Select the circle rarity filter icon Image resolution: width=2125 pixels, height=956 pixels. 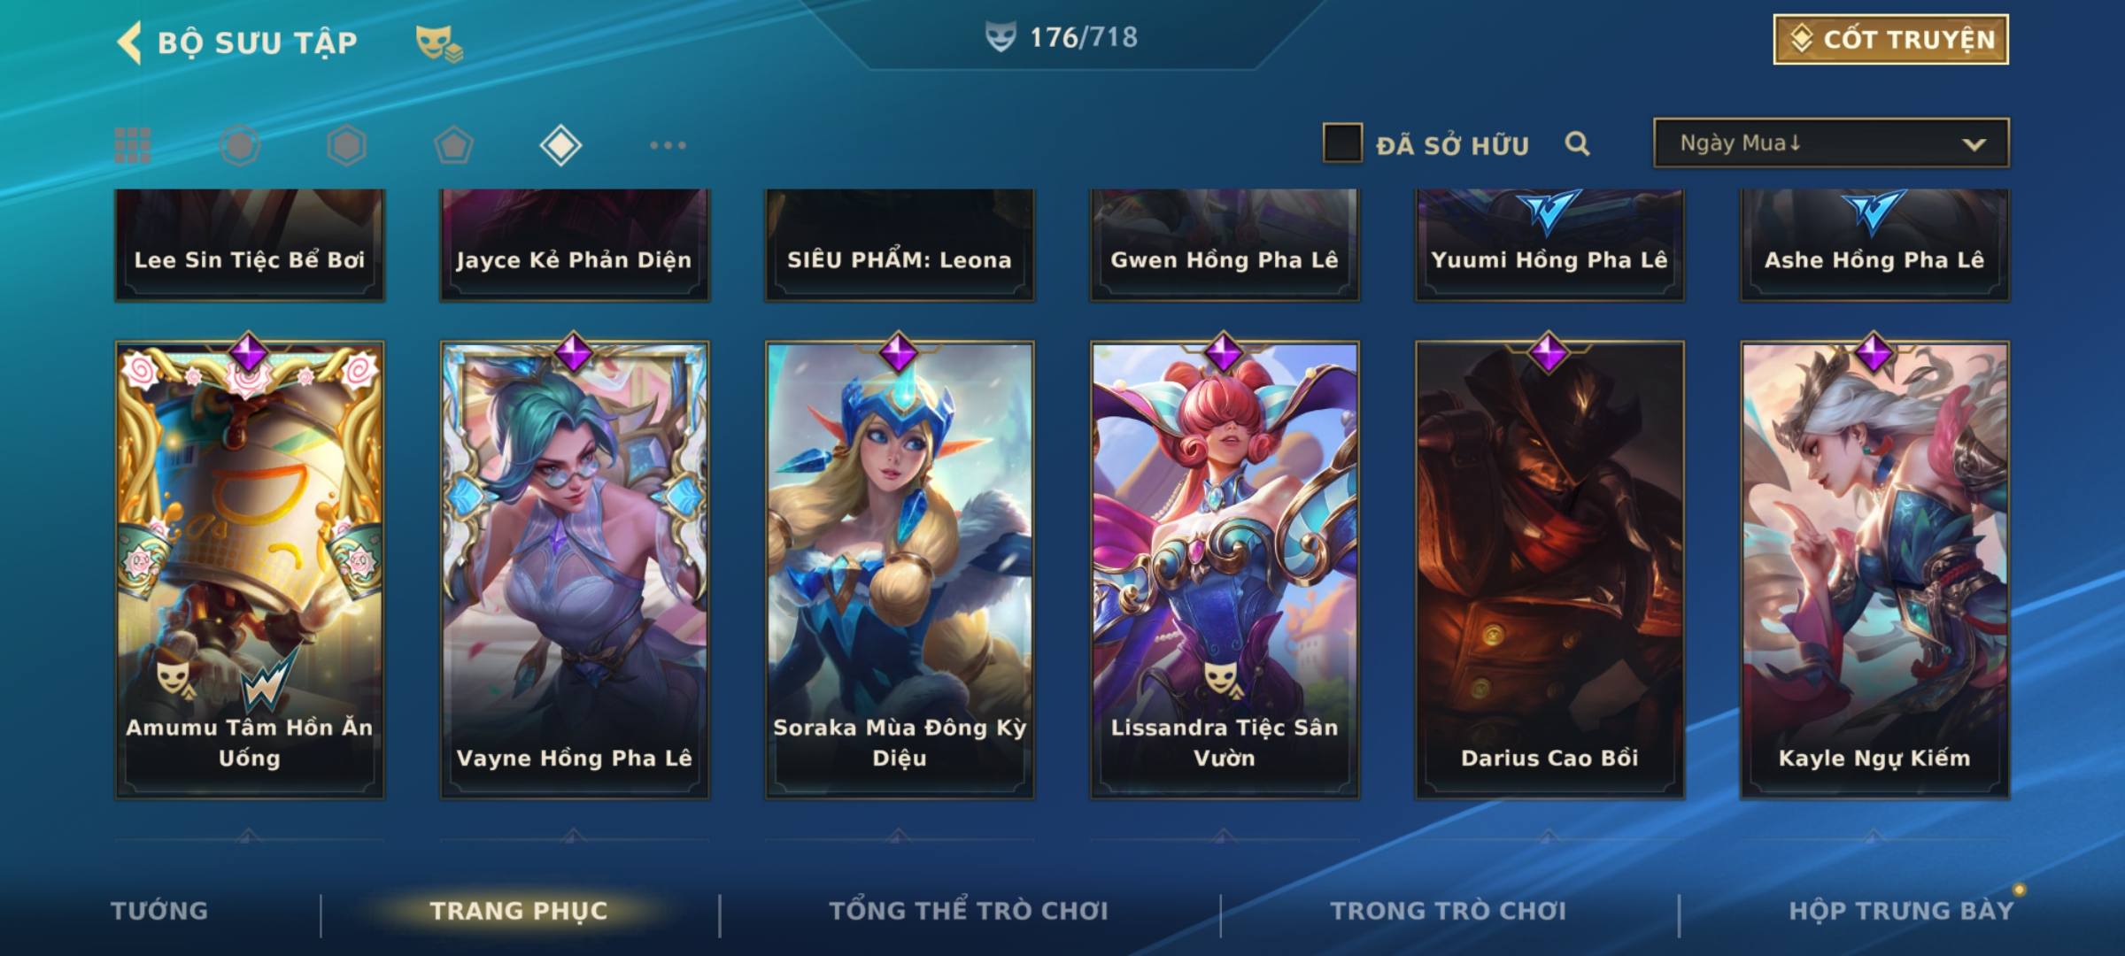tap(240, 145)
